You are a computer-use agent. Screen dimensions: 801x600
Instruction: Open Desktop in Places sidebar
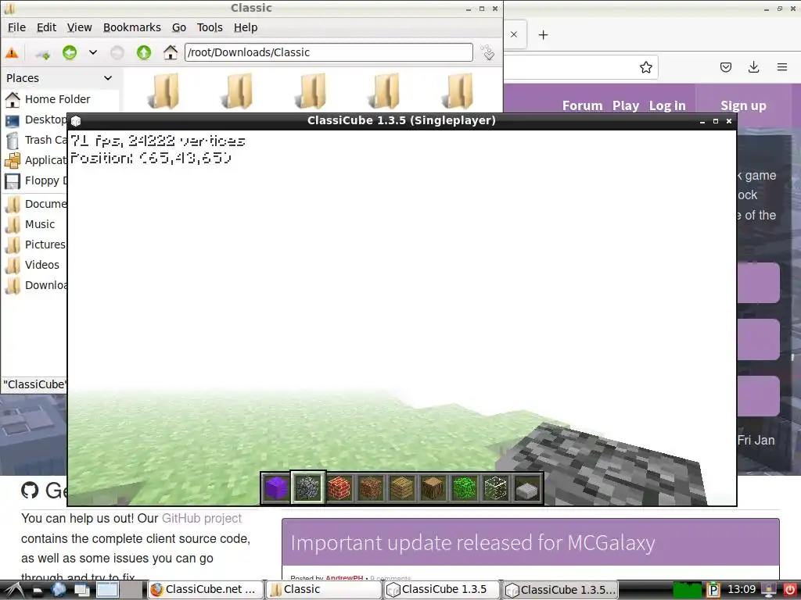pos(36,120)
